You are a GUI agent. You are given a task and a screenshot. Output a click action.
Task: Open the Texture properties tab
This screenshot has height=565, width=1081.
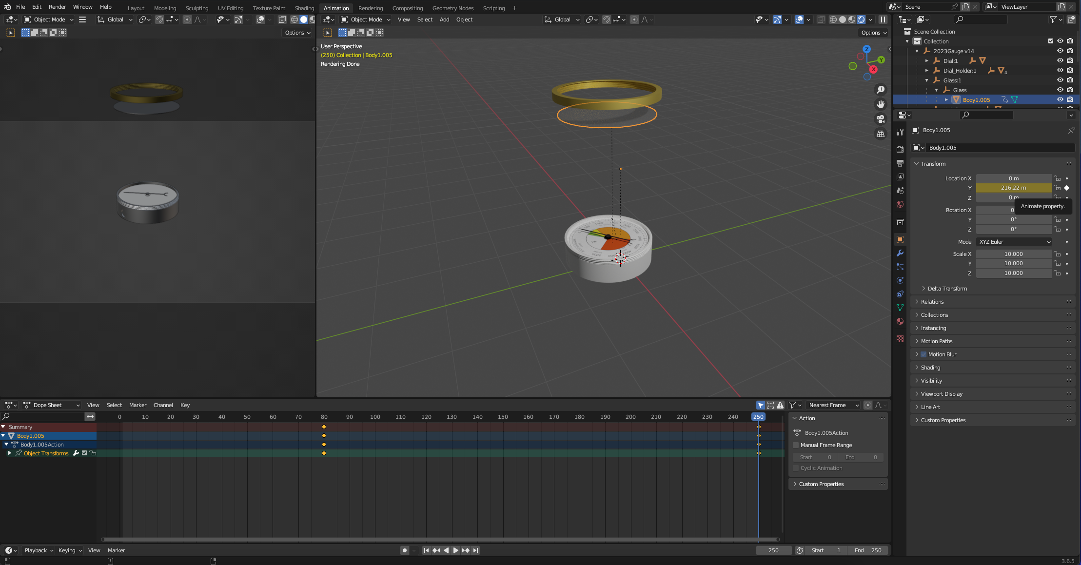point(900,339)
